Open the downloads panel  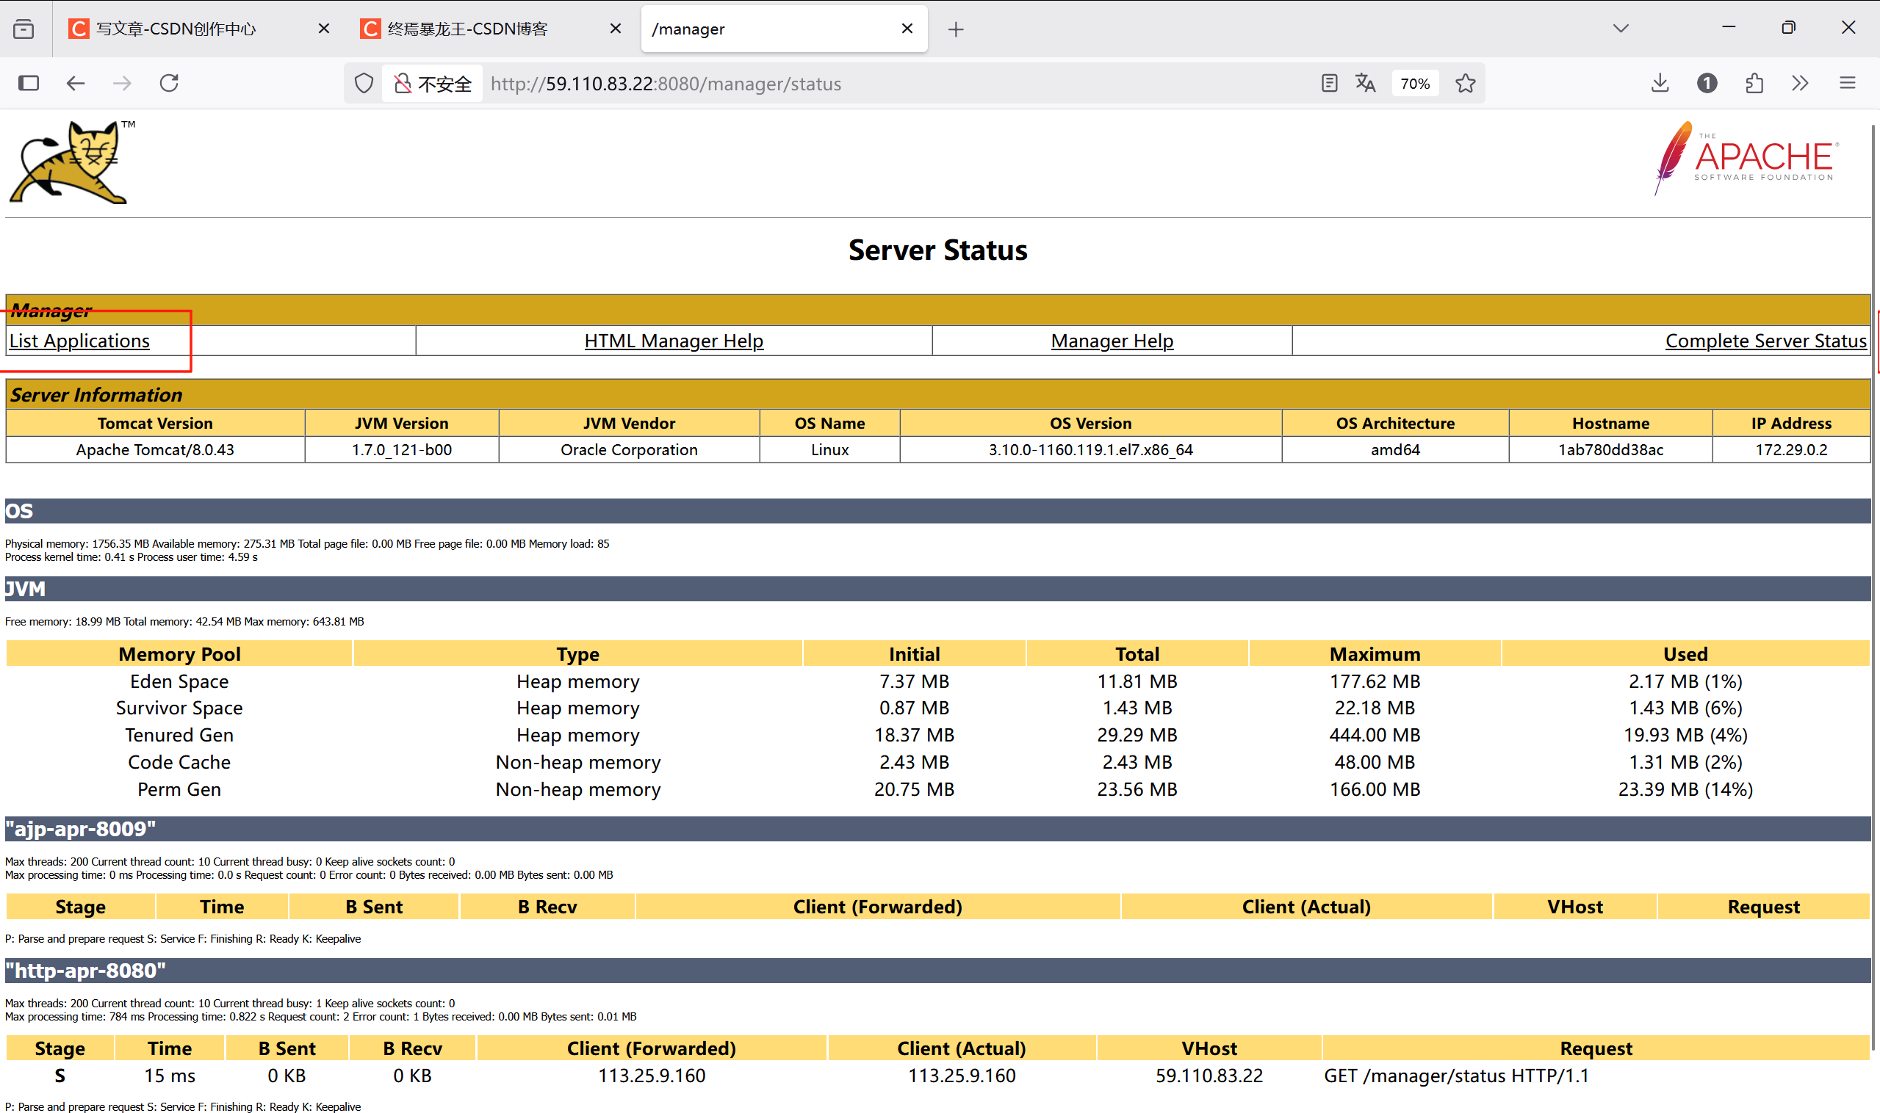click(x=1660, y=83)
